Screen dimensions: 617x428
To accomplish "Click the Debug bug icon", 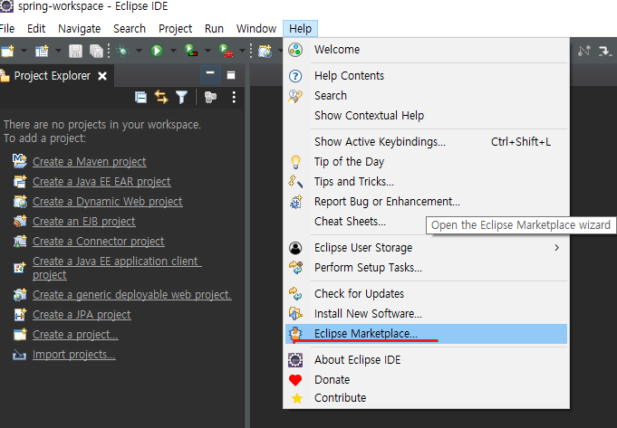I will pyautogui.click(x=123, y=51).
